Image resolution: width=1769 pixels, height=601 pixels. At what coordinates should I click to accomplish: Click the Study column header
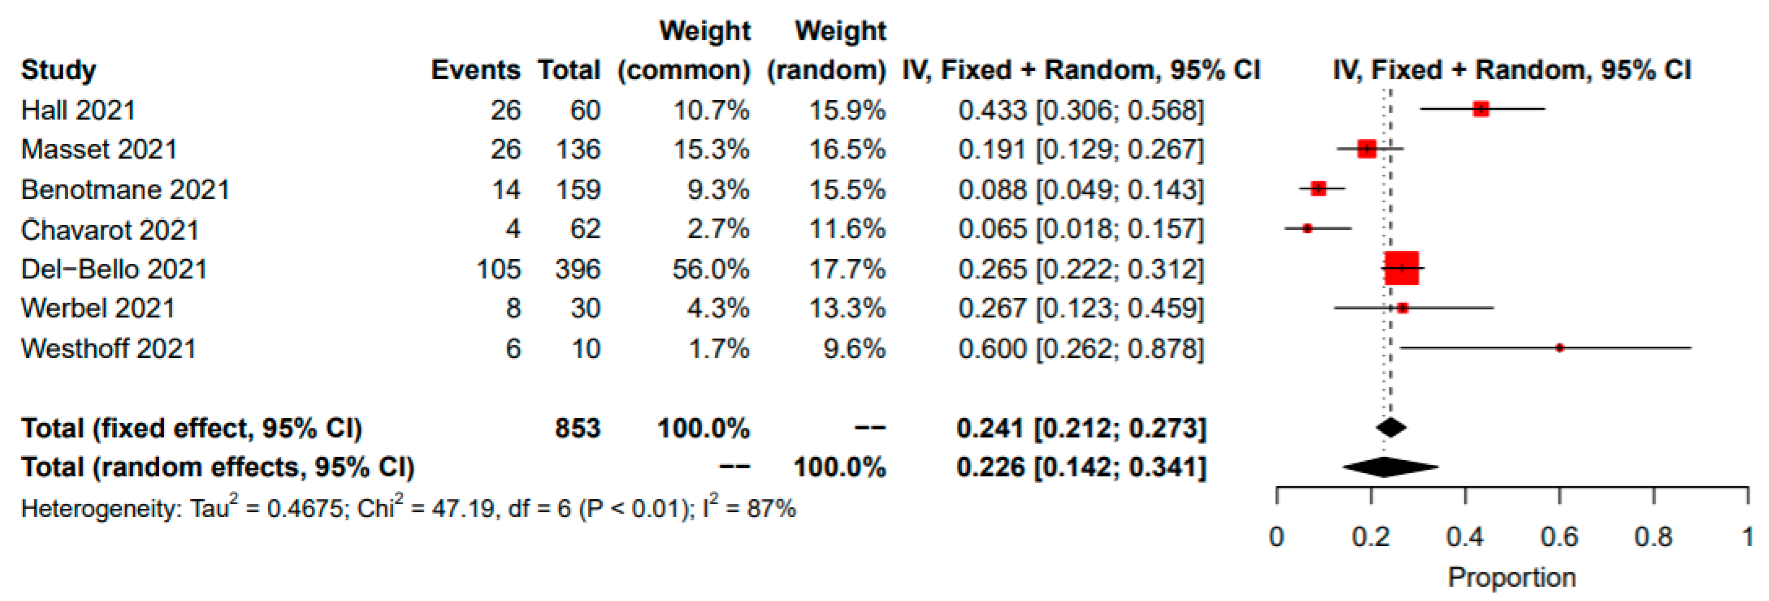tap(58, 70)
